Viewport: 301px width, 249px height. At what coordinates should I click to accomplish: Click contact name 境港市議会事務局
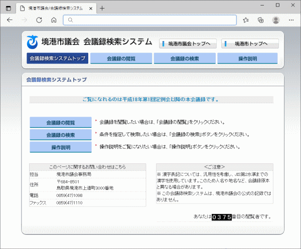[x=74, y=174]
